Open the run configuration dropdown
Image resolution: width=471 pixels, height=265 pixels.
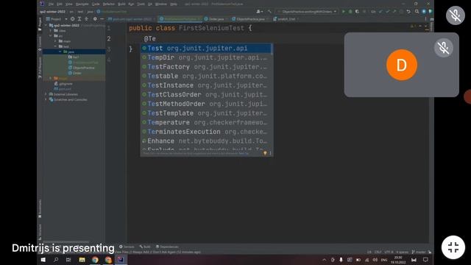point(307,12)
